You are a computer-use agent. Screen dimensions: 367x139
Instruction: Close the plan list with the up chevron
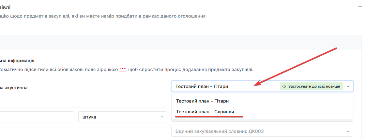[x=348, y=87]
